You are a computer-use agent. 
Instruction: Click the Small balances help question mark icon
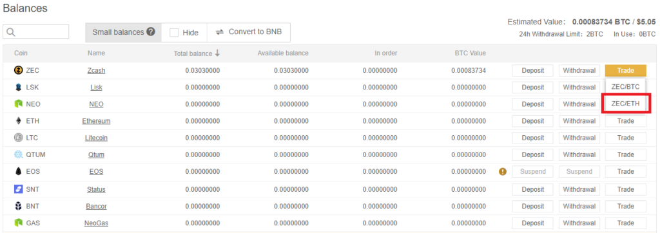click(x=151, y=32)
